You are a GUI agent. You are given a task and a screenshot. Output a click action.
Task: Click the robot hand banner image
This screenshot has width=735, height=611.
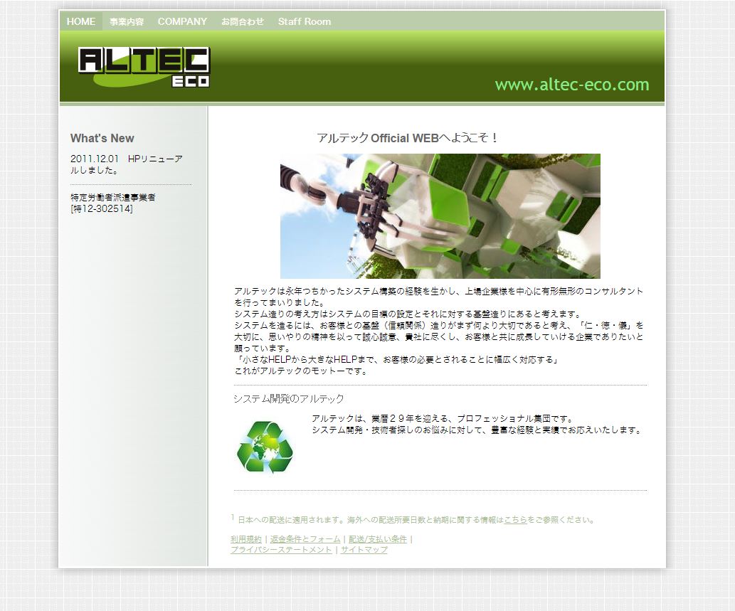pos(440,216)
